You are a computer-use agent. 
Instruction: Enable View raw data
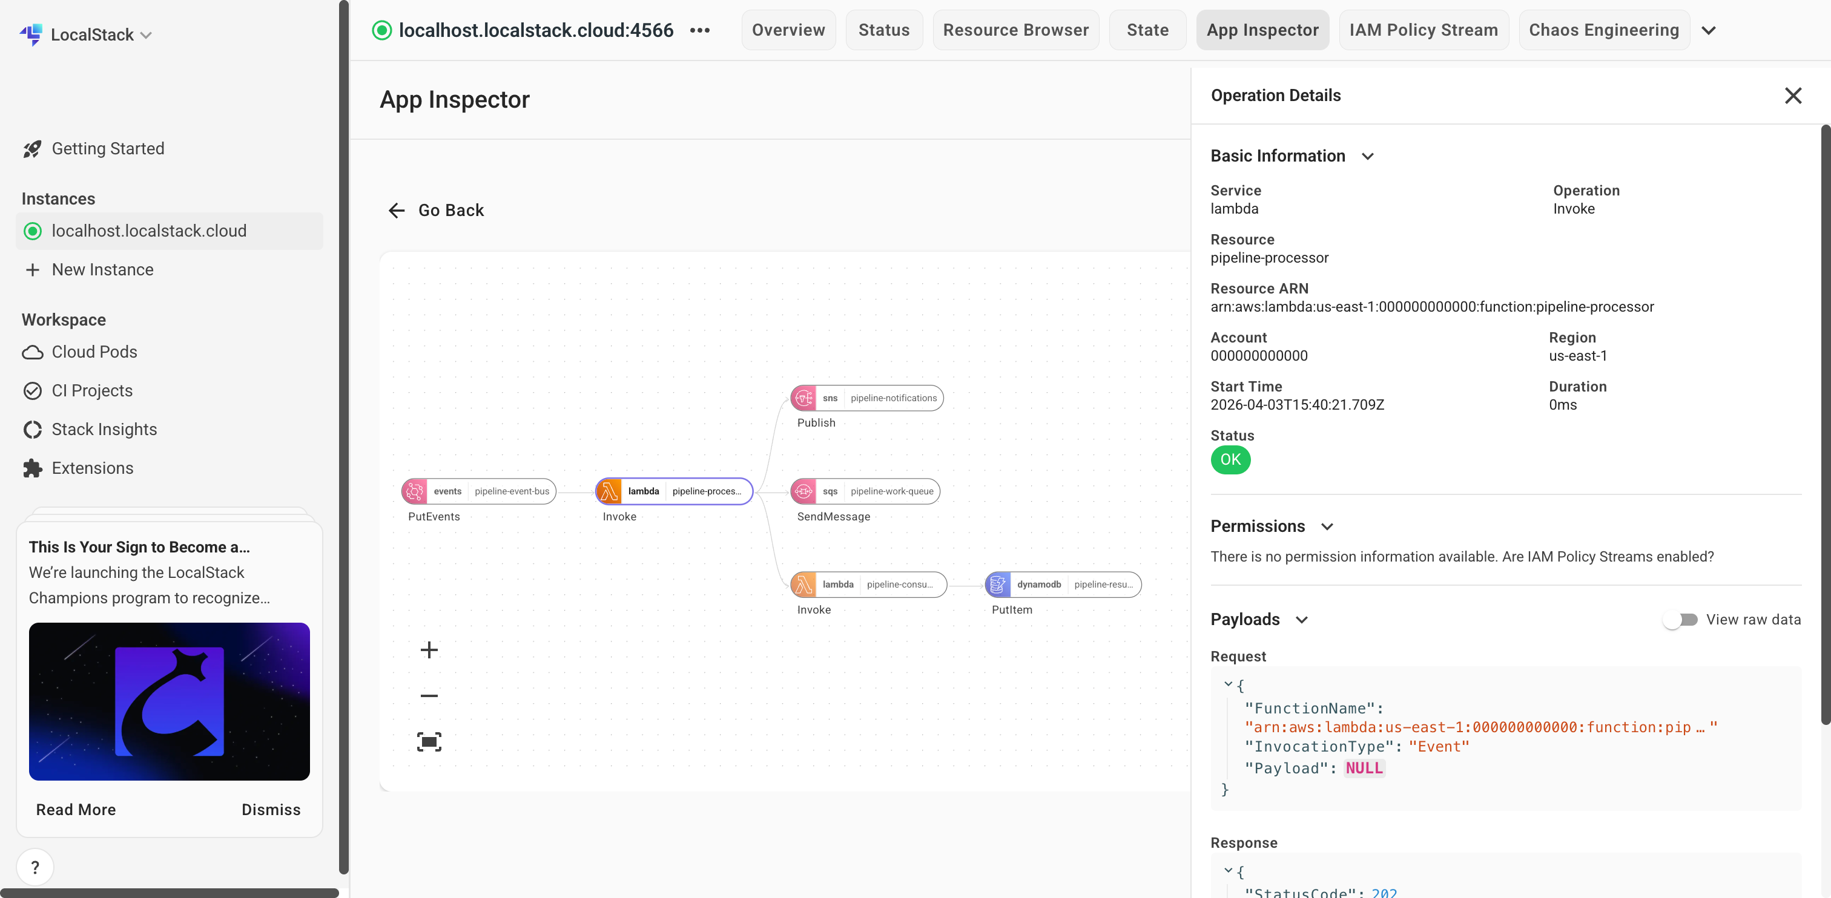click(1681, 620)
